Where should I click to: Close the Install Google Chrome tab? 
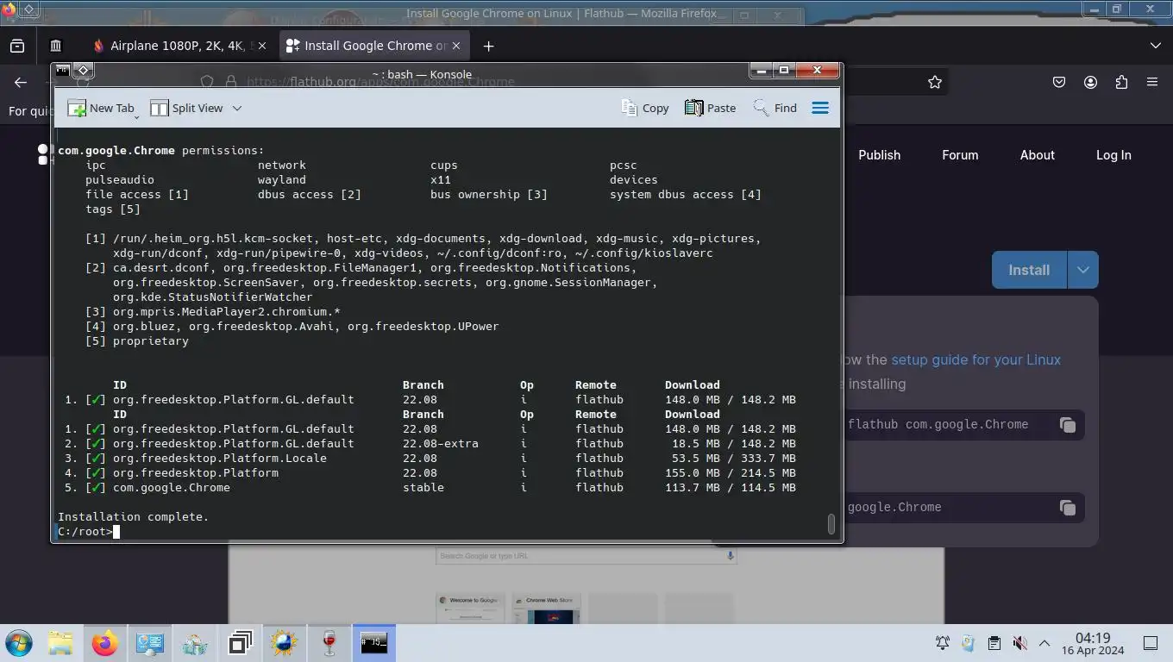(456, 46)
